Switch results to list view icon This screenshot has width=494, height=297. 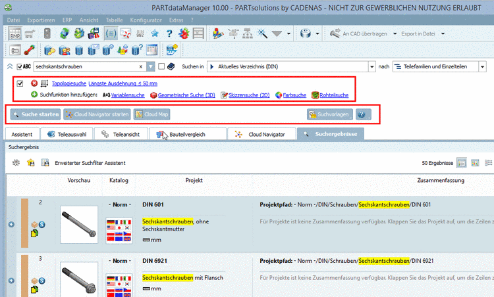point(461,162)
